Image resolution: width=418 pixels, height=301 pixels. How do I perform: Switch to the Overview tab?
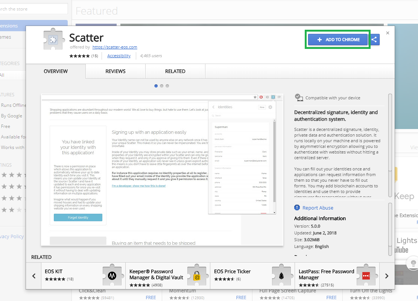point(56,71)
